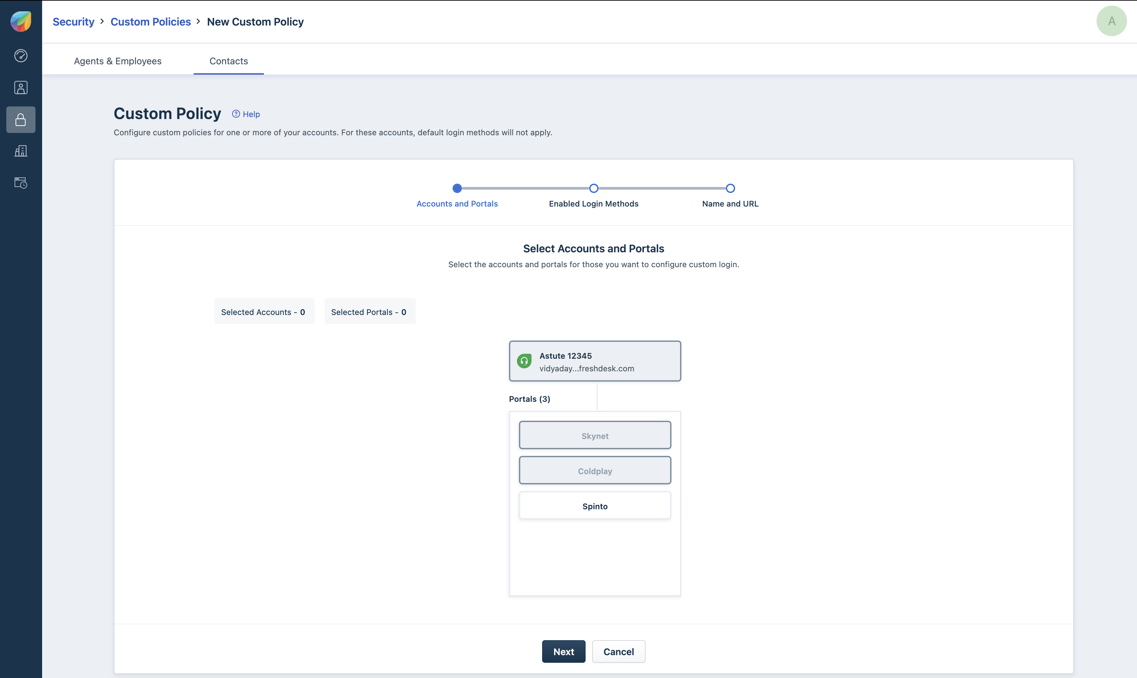Go to Security breadcrumb link
The width and height of the screenshot is (1137, 678).
73,22
